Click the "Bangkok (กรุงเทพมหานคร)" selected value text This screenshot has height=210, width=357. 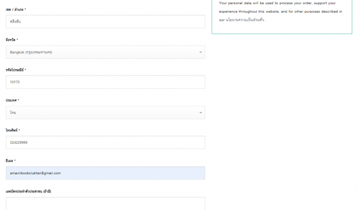pyautogui.click(x=31, y=52)
